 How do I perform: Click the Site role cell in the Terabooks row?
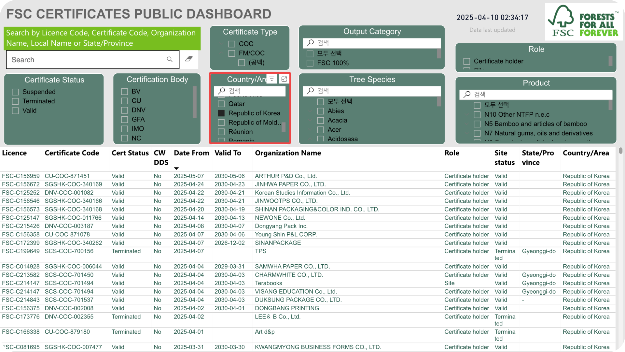coord(450,283)
